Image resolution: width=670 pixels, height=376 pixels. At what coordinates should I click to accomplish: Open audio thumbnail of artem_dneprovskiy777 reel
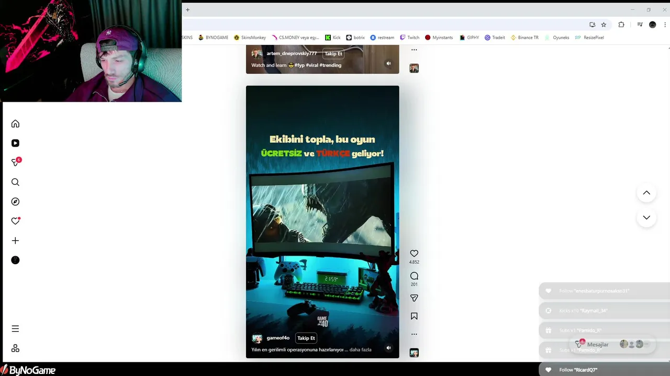point(414,68)
